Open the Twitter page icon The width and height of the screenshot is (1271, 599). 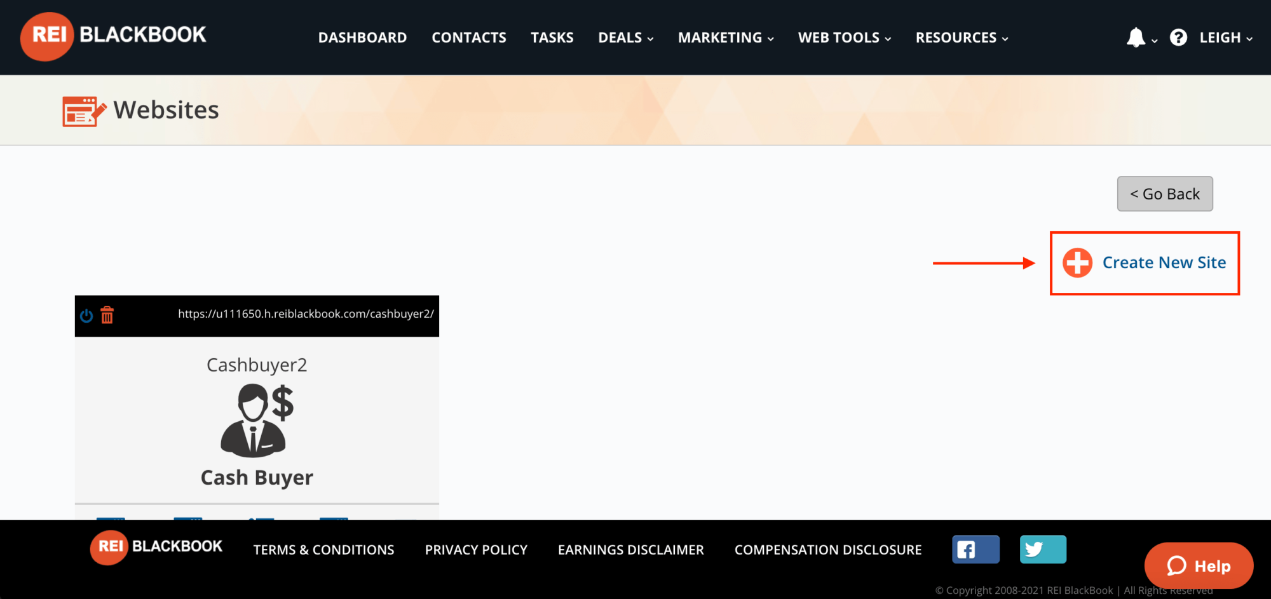tap(1043, 549)
